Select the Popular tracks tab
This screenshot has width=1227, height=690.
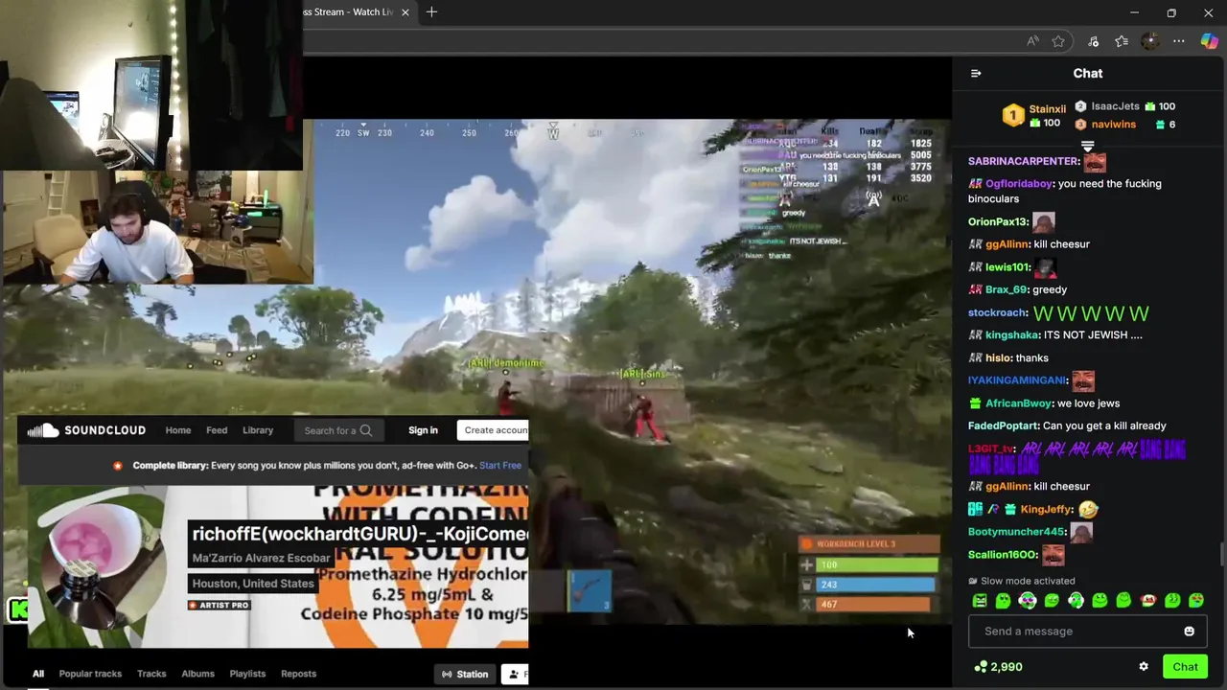(x=90, y=674)
